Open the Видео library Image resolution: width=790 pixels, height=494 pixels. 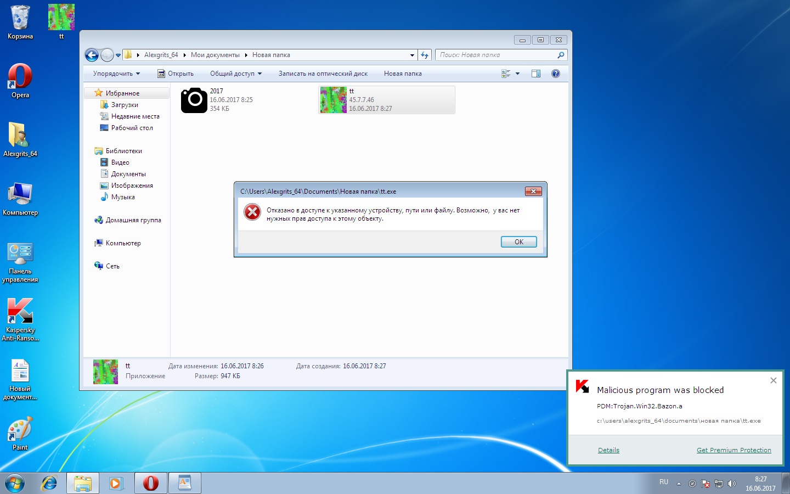point(120,162)
